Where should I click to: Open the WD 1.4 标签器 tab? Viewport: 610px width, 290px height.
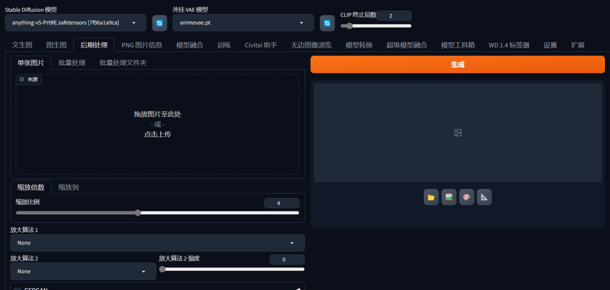pyautogui.click(x=509, y=45)
